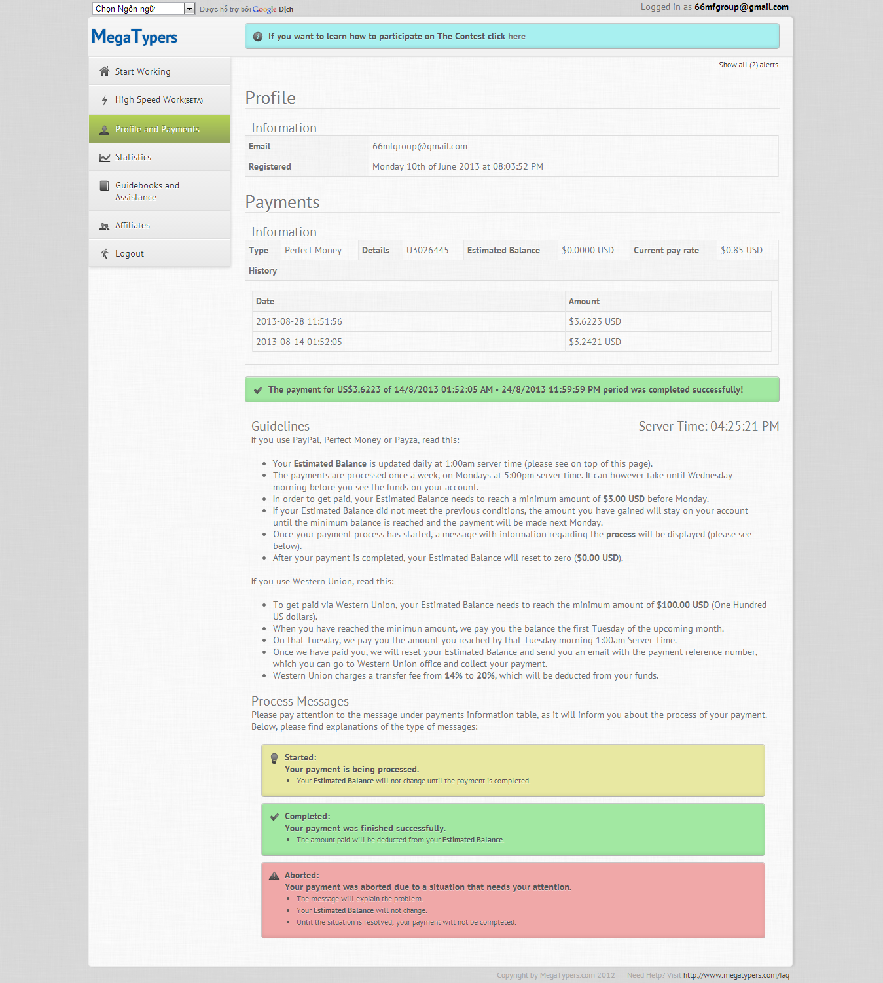Open Guidebooks and Assistance
Viewport: 883px width, 983px height.
(160, 191)
